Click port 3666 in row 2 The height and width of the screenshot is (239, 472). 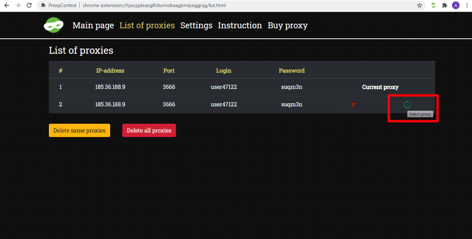169,105
